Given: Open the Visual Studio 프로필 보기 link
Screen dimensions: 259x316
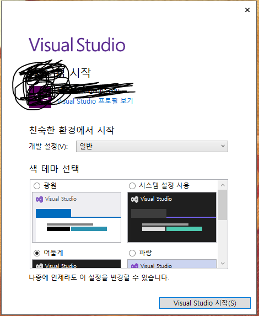Looking at the screenshot, I should [95, 101].
